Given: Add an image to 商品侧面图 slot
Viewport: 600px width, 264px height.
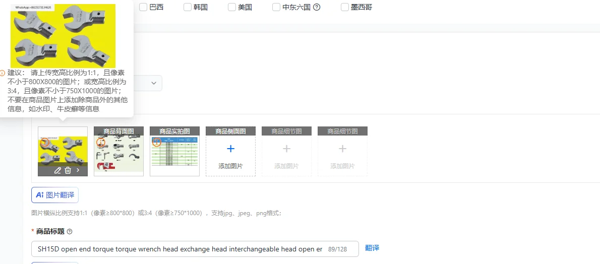Looking at the screenshot, I should (231, 152).
